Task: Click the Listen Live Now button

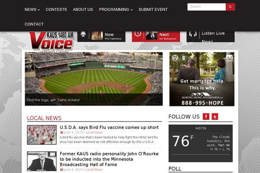Action: (211, 37)
